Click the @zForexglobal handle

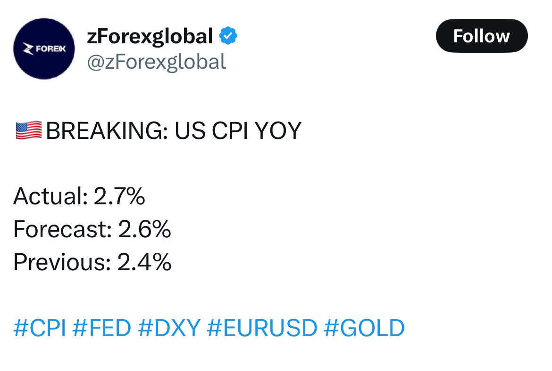coord(156,62)
